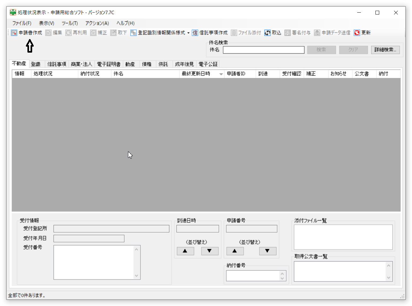Click the 登記識別情報関係様式 icon

133,33
